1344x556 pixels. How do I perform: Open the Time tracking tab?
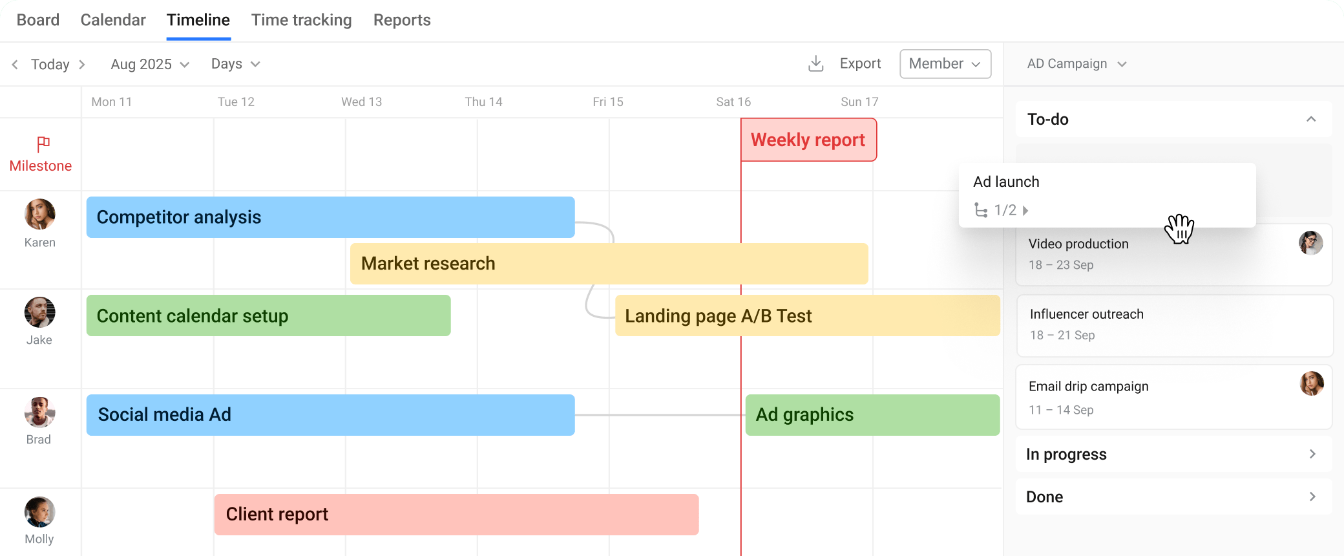[301, 20]
